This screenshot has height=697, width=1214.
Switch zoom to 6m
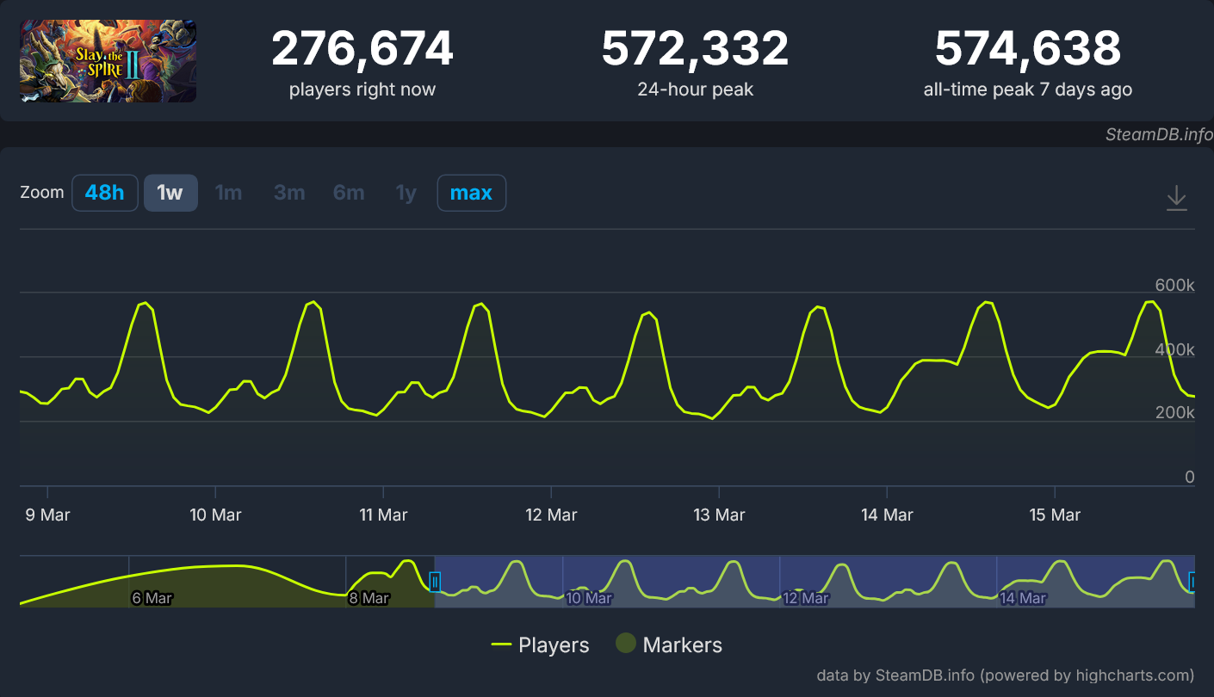(x=349, y=193)
